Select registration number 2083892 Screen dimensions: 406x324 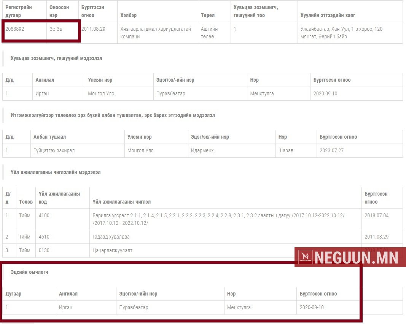click(15, 29)
